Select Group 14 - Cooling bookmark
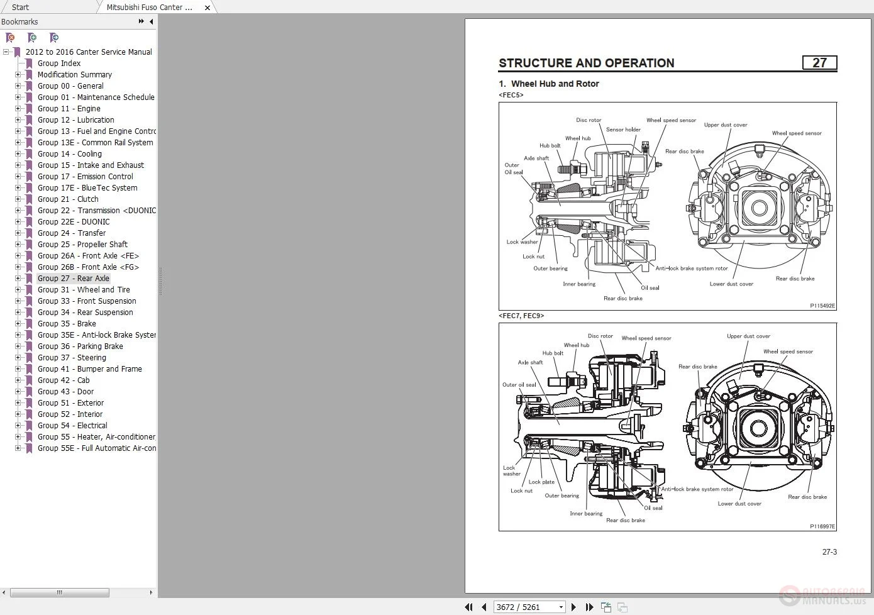This screenshot has height=615, width=874. point(69,154)
